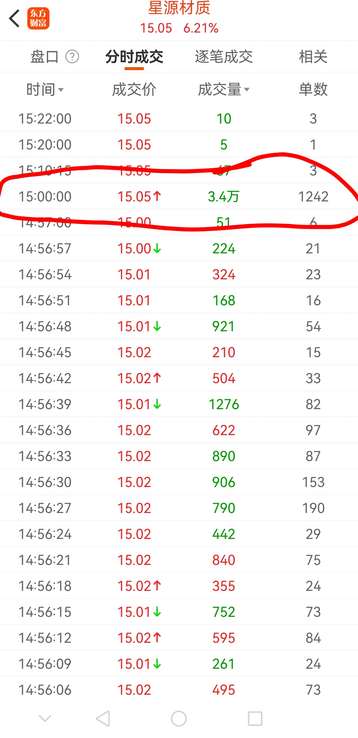Tap the 14:56:27 row showing 190 orders

coord(179,508)
